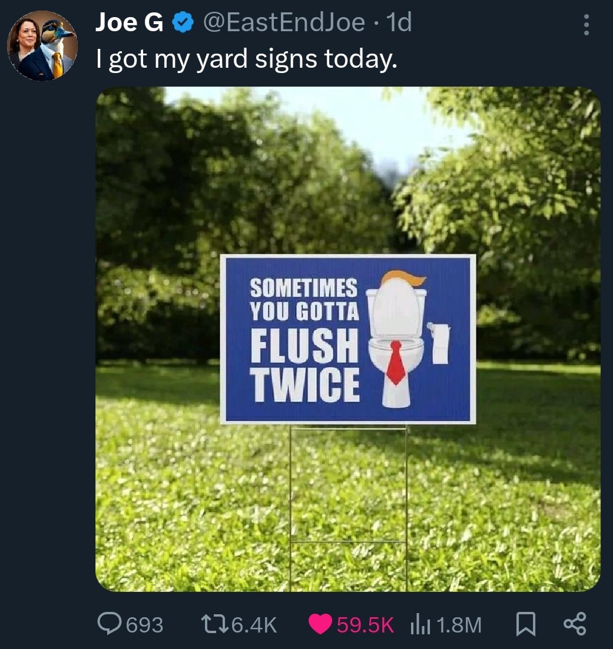Click the reply speech bubble icon
This screenshot has height=649, width=613.
tap(109, 624)
